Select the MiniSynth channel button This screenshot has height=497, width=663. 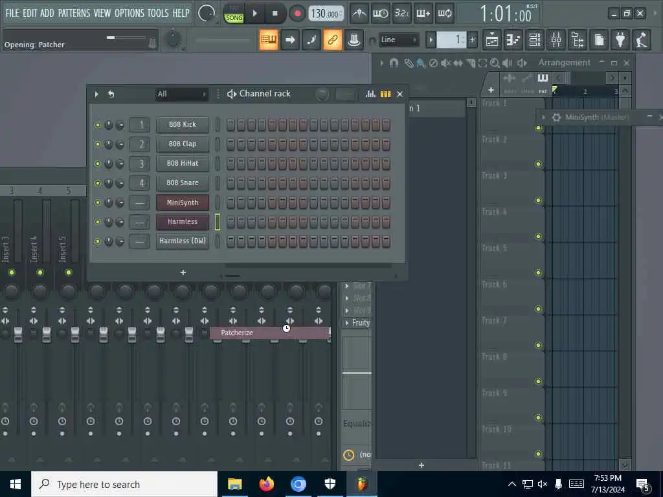[182, 203]
